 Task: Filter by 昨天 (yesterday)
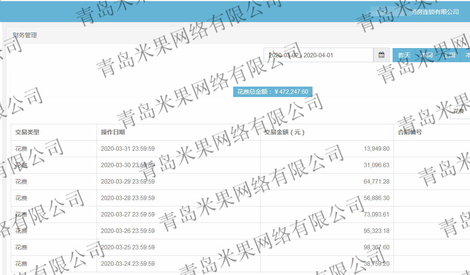[x=404, y=55]
